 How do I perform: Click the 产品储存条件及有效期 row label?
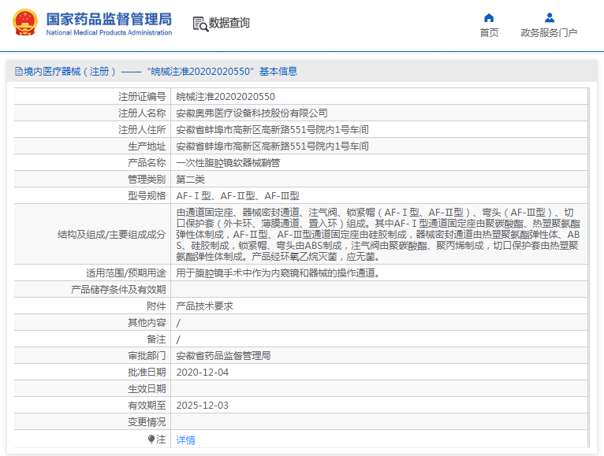118,289
